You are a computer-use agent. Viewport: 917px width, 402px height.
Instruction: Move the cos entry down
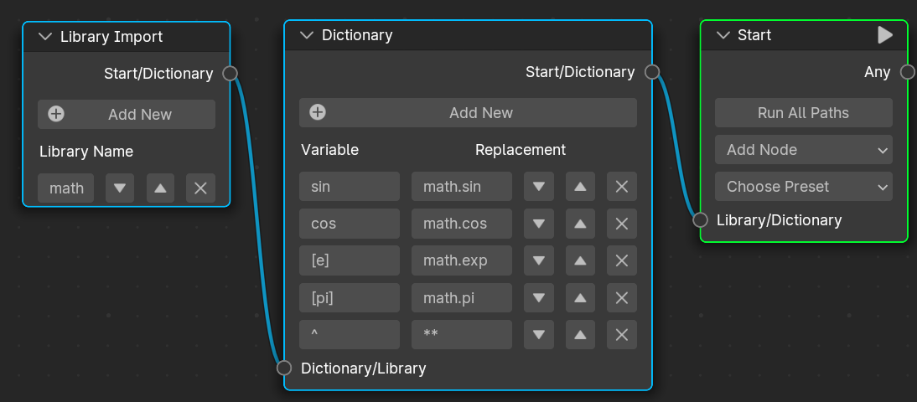(x=539, y=224)
